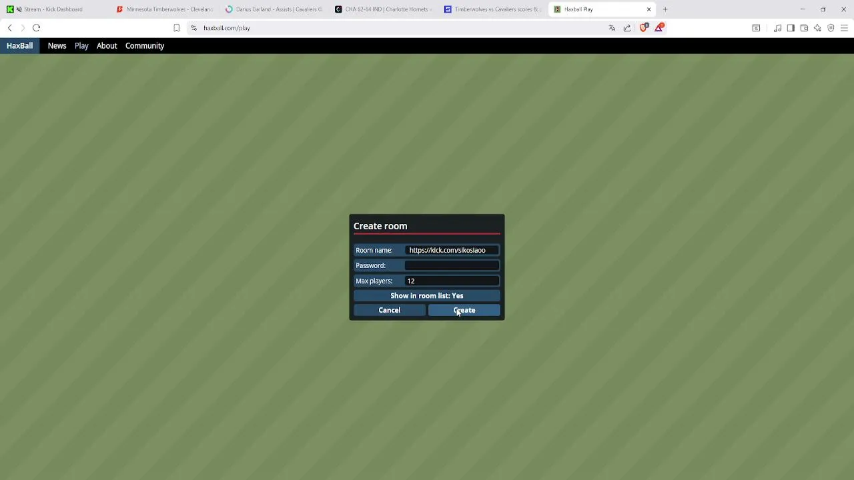Image resolution: width=854 pixels, height=480 pixels.
Task: Switch to CHA 62-64 IND Charlotte Hornets tab
Action: 383,9
